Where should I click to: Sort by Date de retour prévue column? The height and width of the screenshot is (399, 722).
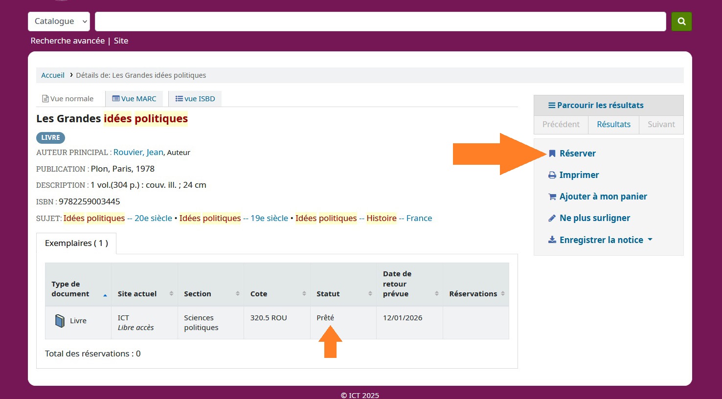pyautogui.click(x=409, y=284)
